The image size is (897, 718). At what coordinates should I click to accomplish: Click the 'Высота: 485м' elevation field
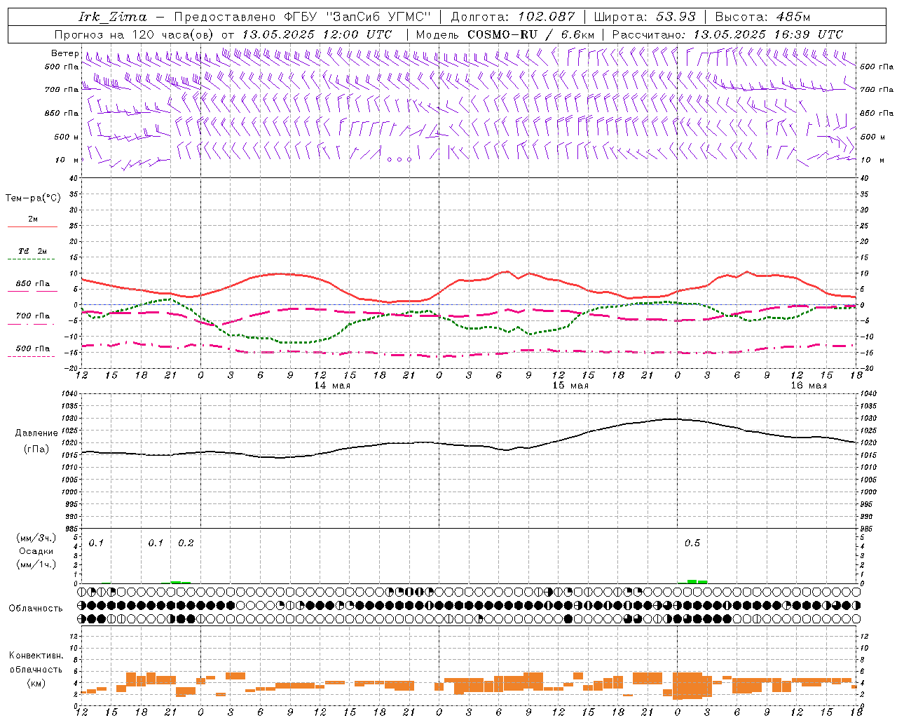click(x=762, y=17)
